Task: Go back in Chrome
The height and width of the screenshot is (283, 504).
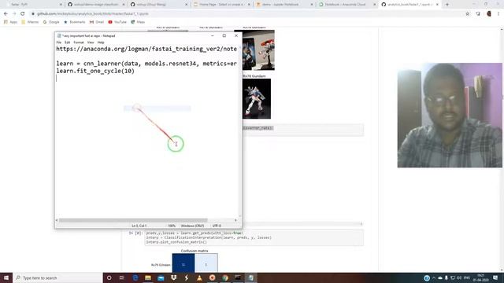Action: point(6,14)
